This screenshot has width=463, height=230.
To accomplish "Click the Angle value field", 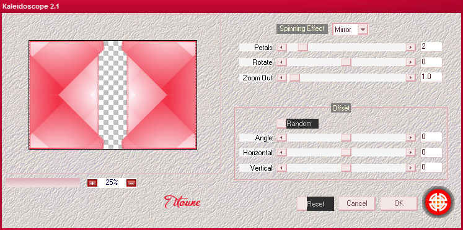I will (431, 137).
